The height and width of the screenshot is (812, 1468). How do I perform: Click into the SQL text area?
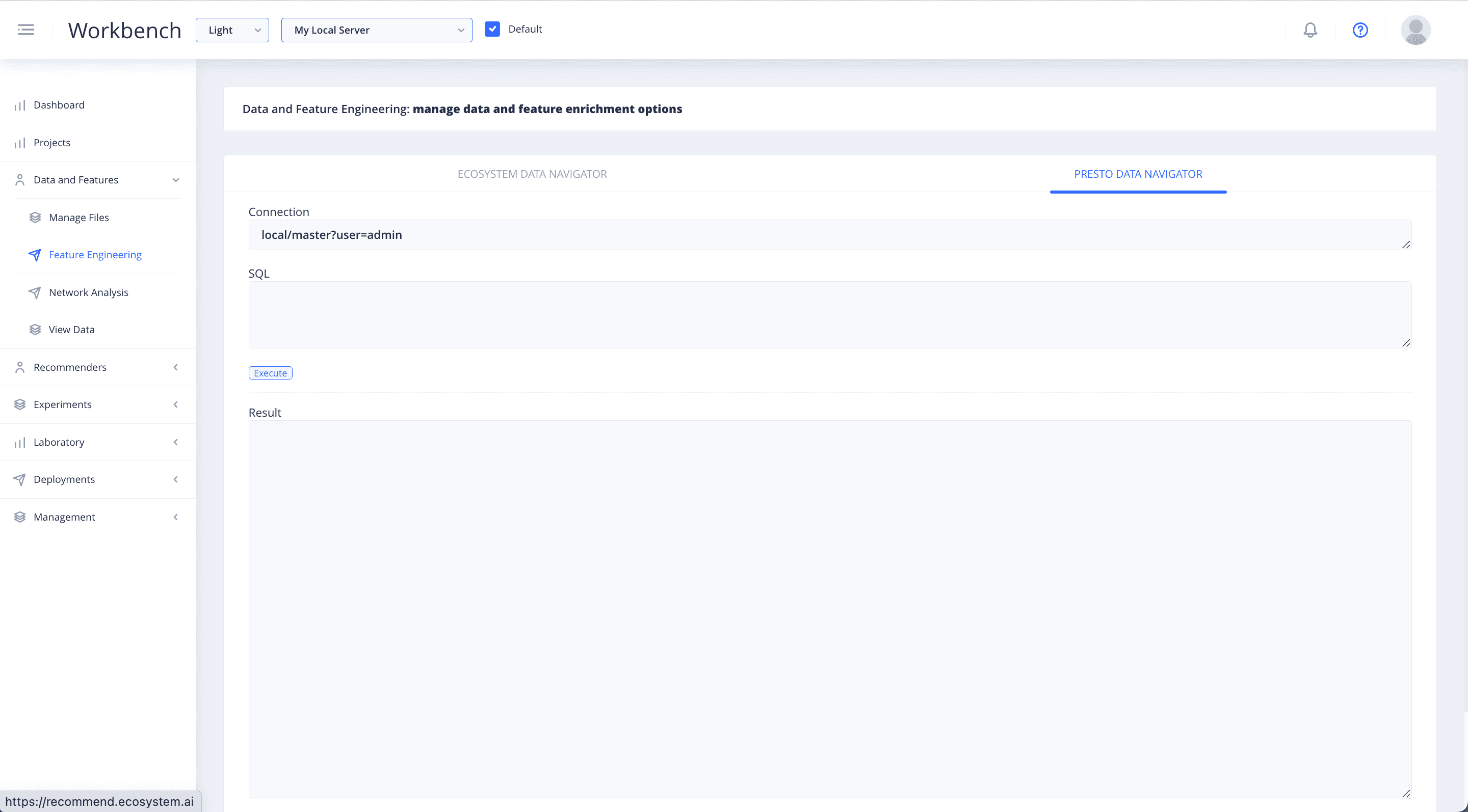click(x=829, y=314)
